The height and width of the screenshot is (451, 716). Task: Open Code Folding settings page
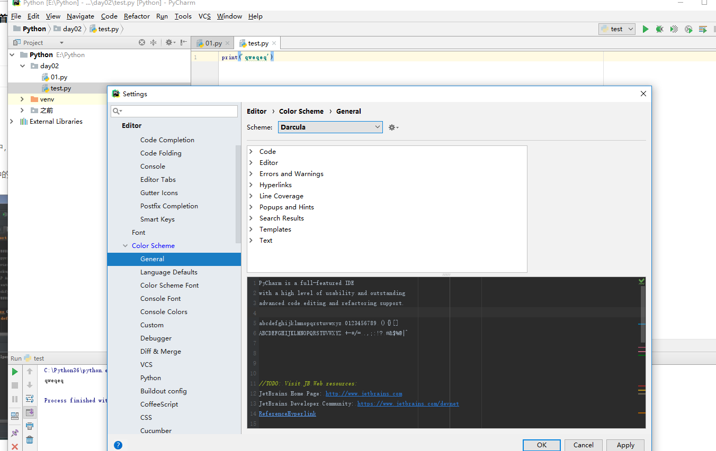click(x=161, y=153)
